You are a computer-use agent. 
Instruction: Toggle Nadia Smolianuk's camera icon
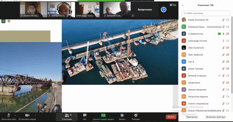tap(227, 20)
